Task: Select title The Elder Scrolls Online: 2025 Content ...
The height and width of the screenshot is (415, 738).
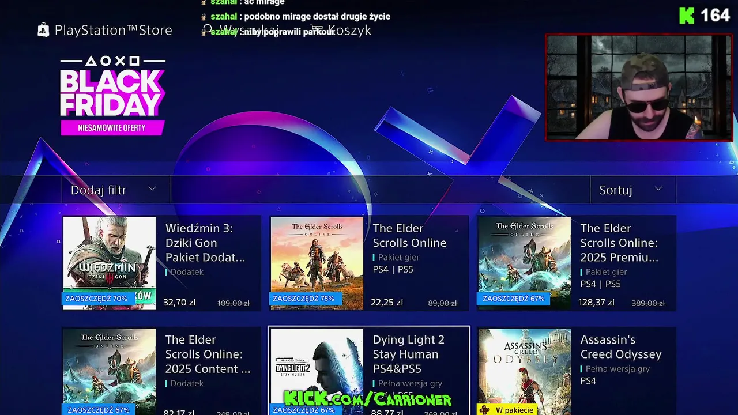Action: pyautogui.click(x=208, y=354)
